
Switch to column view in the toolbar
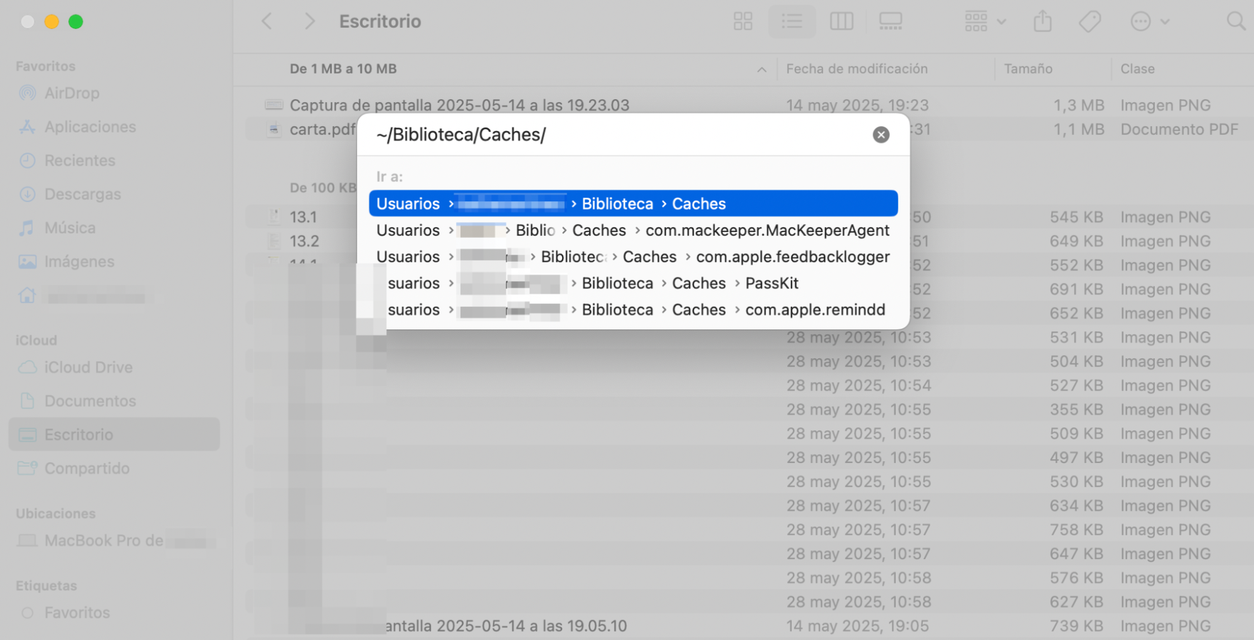click(x=842, y=21)
